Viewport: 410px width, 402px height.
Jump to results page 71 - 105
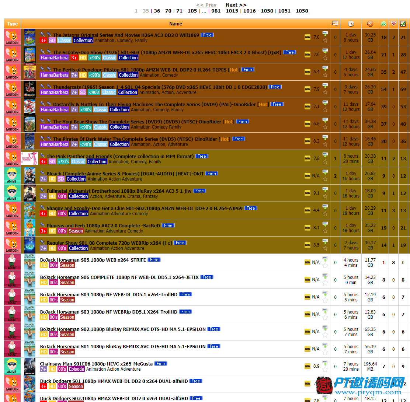click(187, 11)
